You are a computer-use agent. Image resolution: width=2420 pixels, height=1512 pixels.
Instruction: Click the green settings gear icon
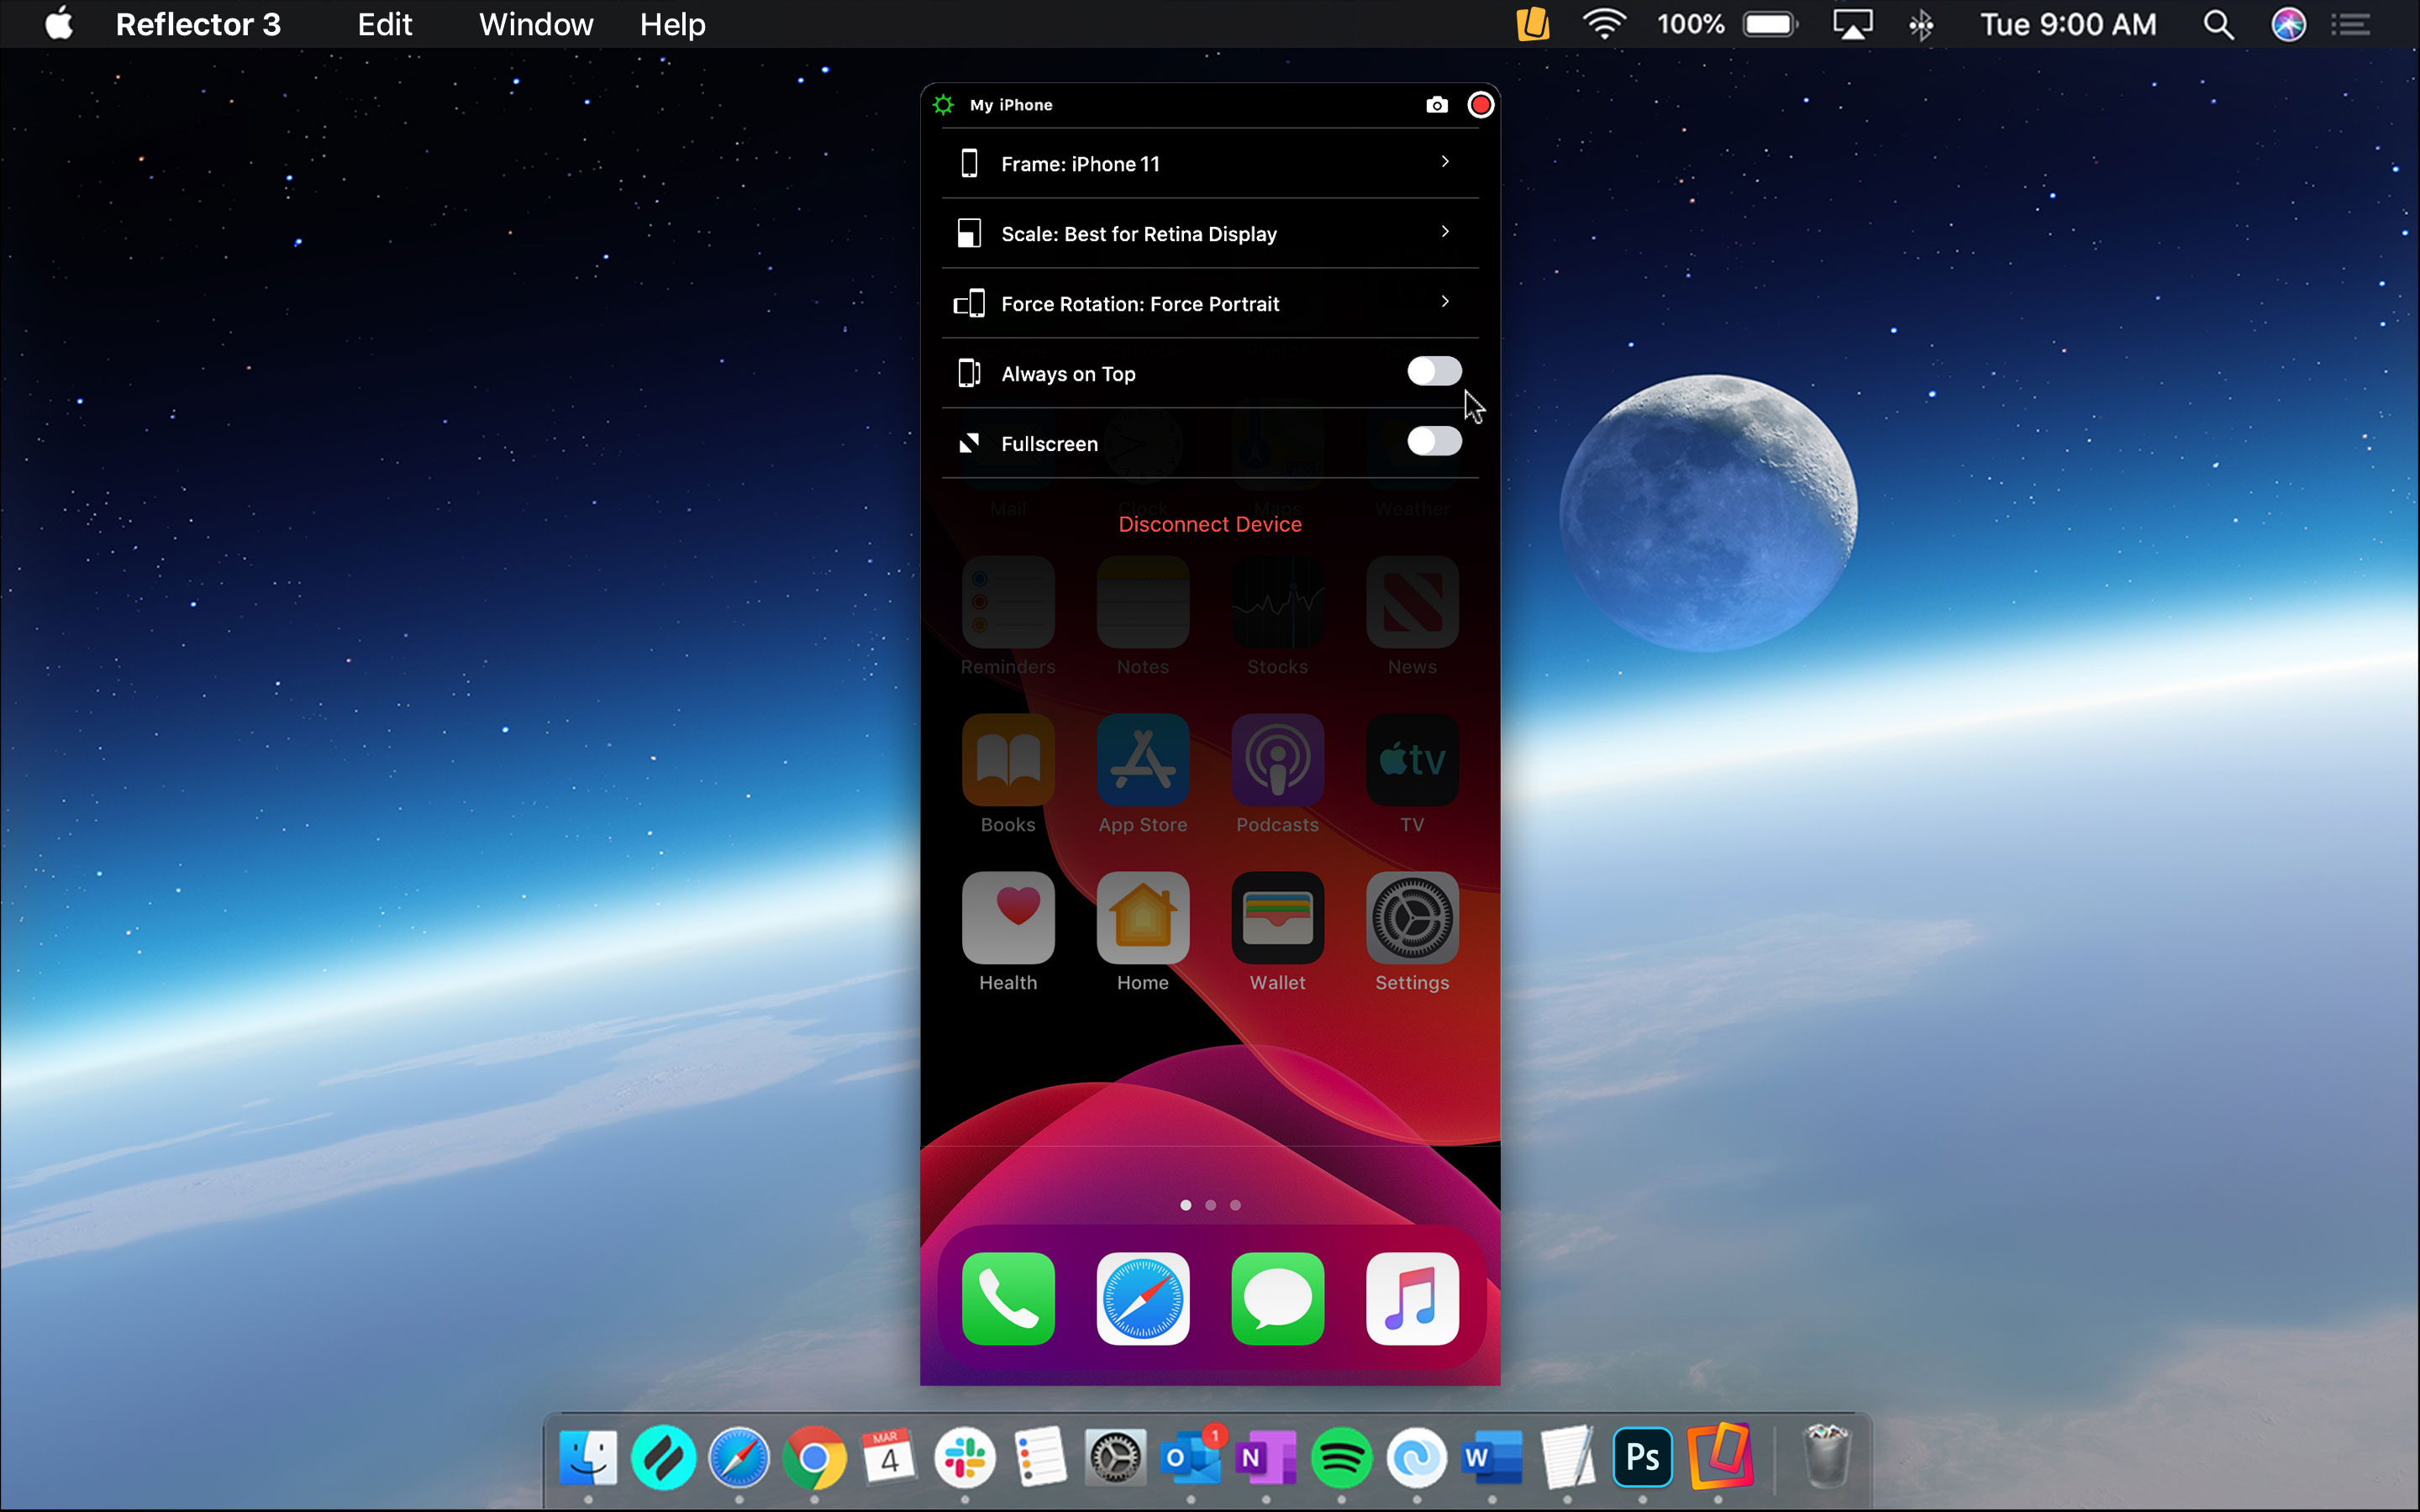pyautogui.click(x=943, y=105)
